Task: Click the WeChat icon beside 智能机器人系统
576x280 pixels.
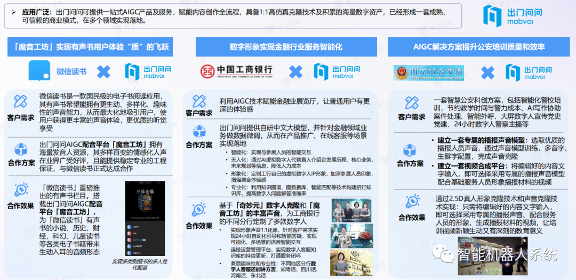Action: [x=443, y=254]
